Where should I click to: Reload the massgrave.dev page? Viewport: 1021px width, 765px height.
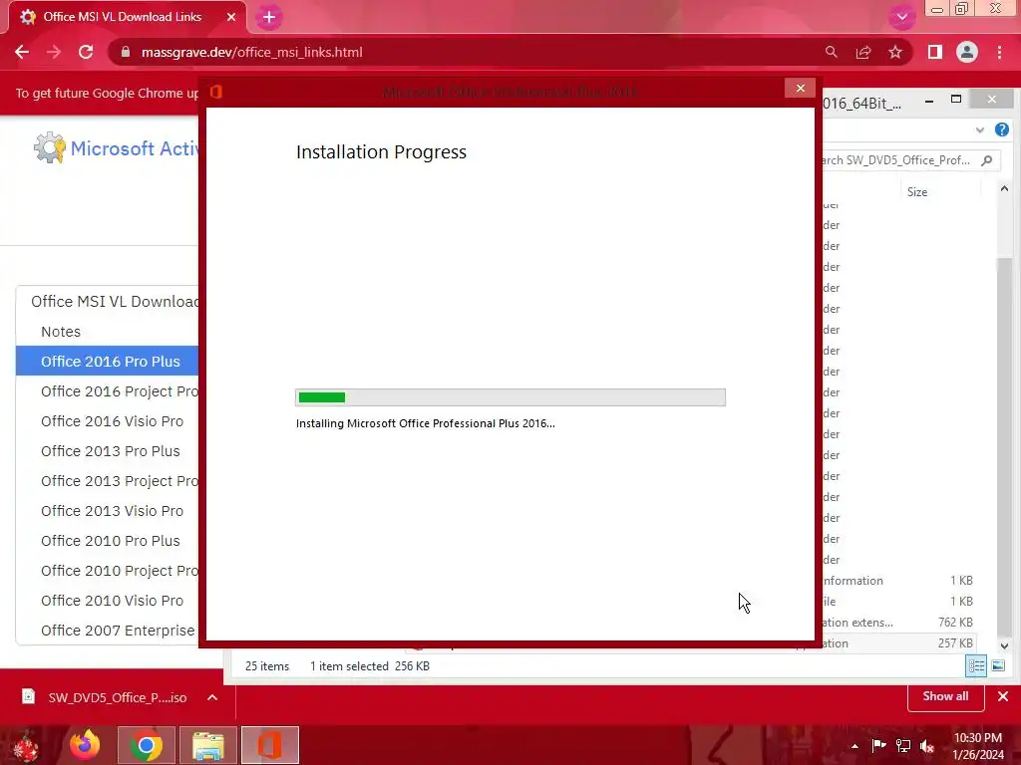point(86,52)
